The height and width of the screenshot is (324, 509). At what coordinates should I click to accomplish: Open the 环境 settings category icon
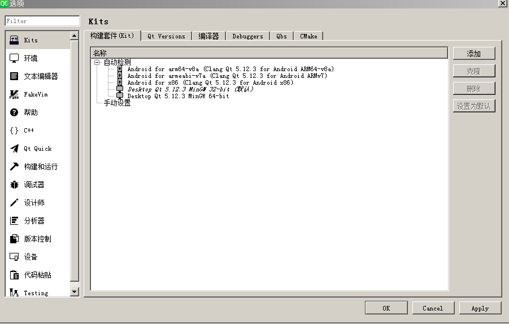coord(14,58)
